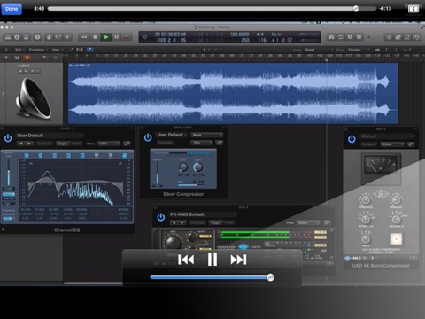Click the Copy button in Channel EQ header
Screen dimensions: 425x319
tap(62, 144)
